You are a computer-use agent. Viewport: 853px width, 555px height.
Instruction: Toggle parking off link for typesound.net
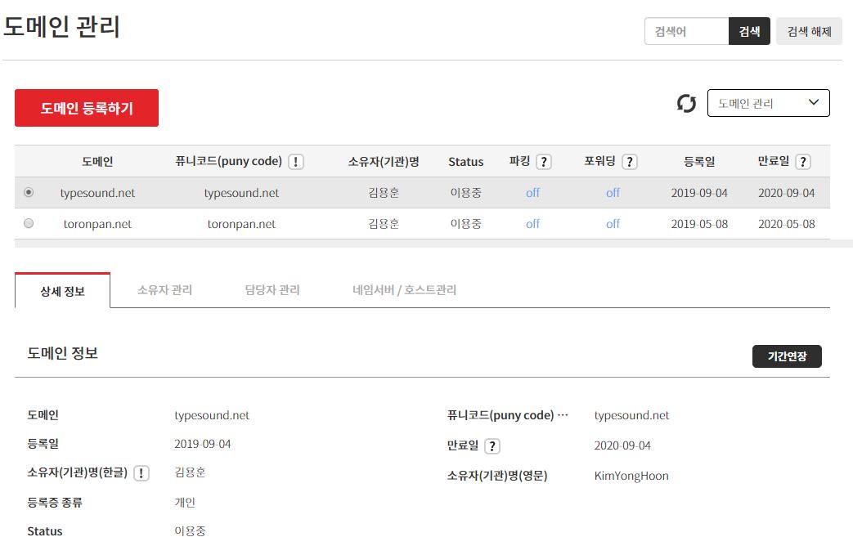[x=532, y=193]
